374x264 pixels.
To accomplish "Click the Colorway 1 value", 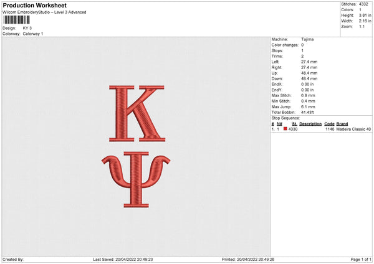I will pyautogui.click(x=33, y=34).
